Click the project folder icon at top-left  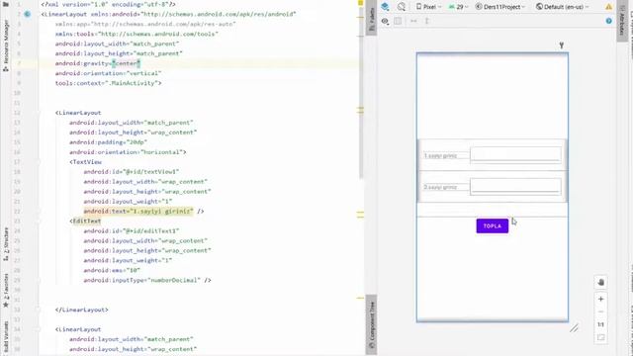click(x=6, y=4)
